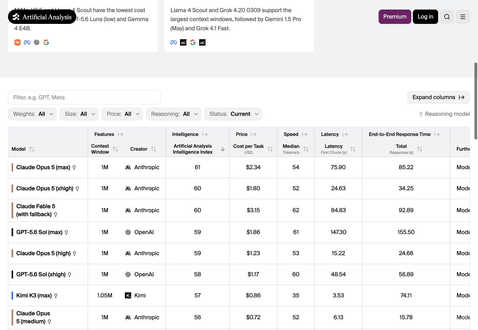Open Claude Fable 5 (with fallback) link
Image resolution: width=478 pixels, height=330 pixels.
click(x=35, y=210)
